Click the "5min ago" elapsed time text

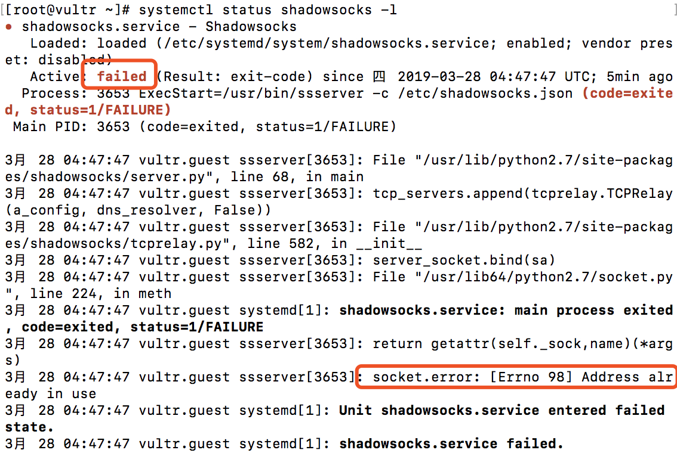click(639, 76)
